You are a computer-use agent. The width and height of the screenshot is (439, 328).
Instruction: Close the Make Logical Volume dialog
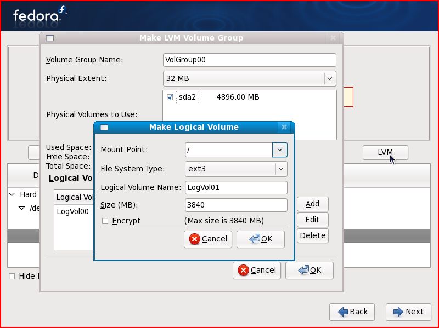(284, 127)
